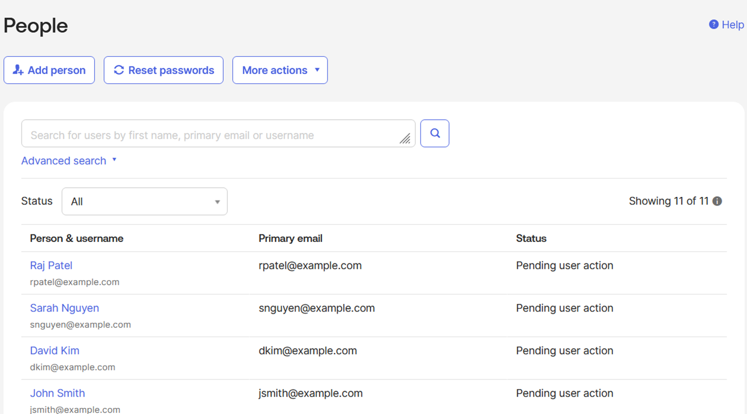Viewport: 747px width, 414px height.
Task: Click the resize handle in the search box
Action: (405, 139)
